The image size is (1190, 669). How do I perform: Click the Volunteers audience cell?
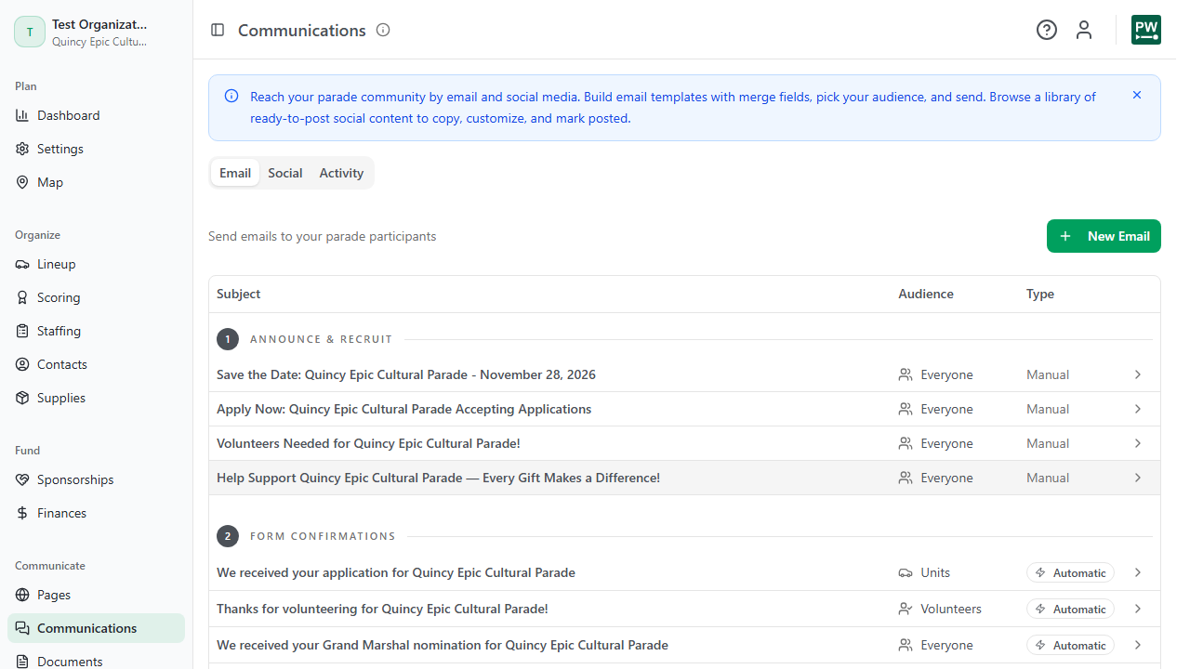(940, 609)
